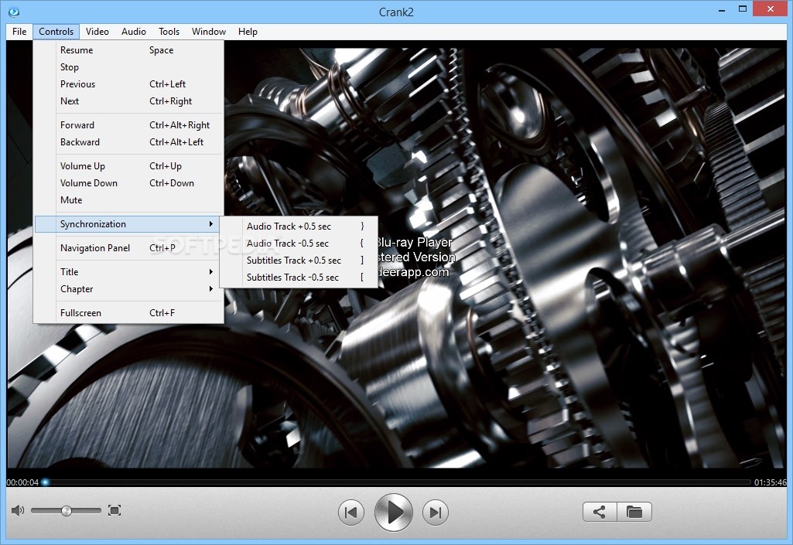
Task: Select Subtitles Track +0.5 sec
Action: tap(299, 261)
